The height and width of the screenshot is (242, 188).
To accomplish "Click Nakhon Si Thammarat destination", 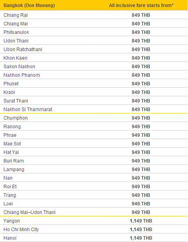I will 28,110.
